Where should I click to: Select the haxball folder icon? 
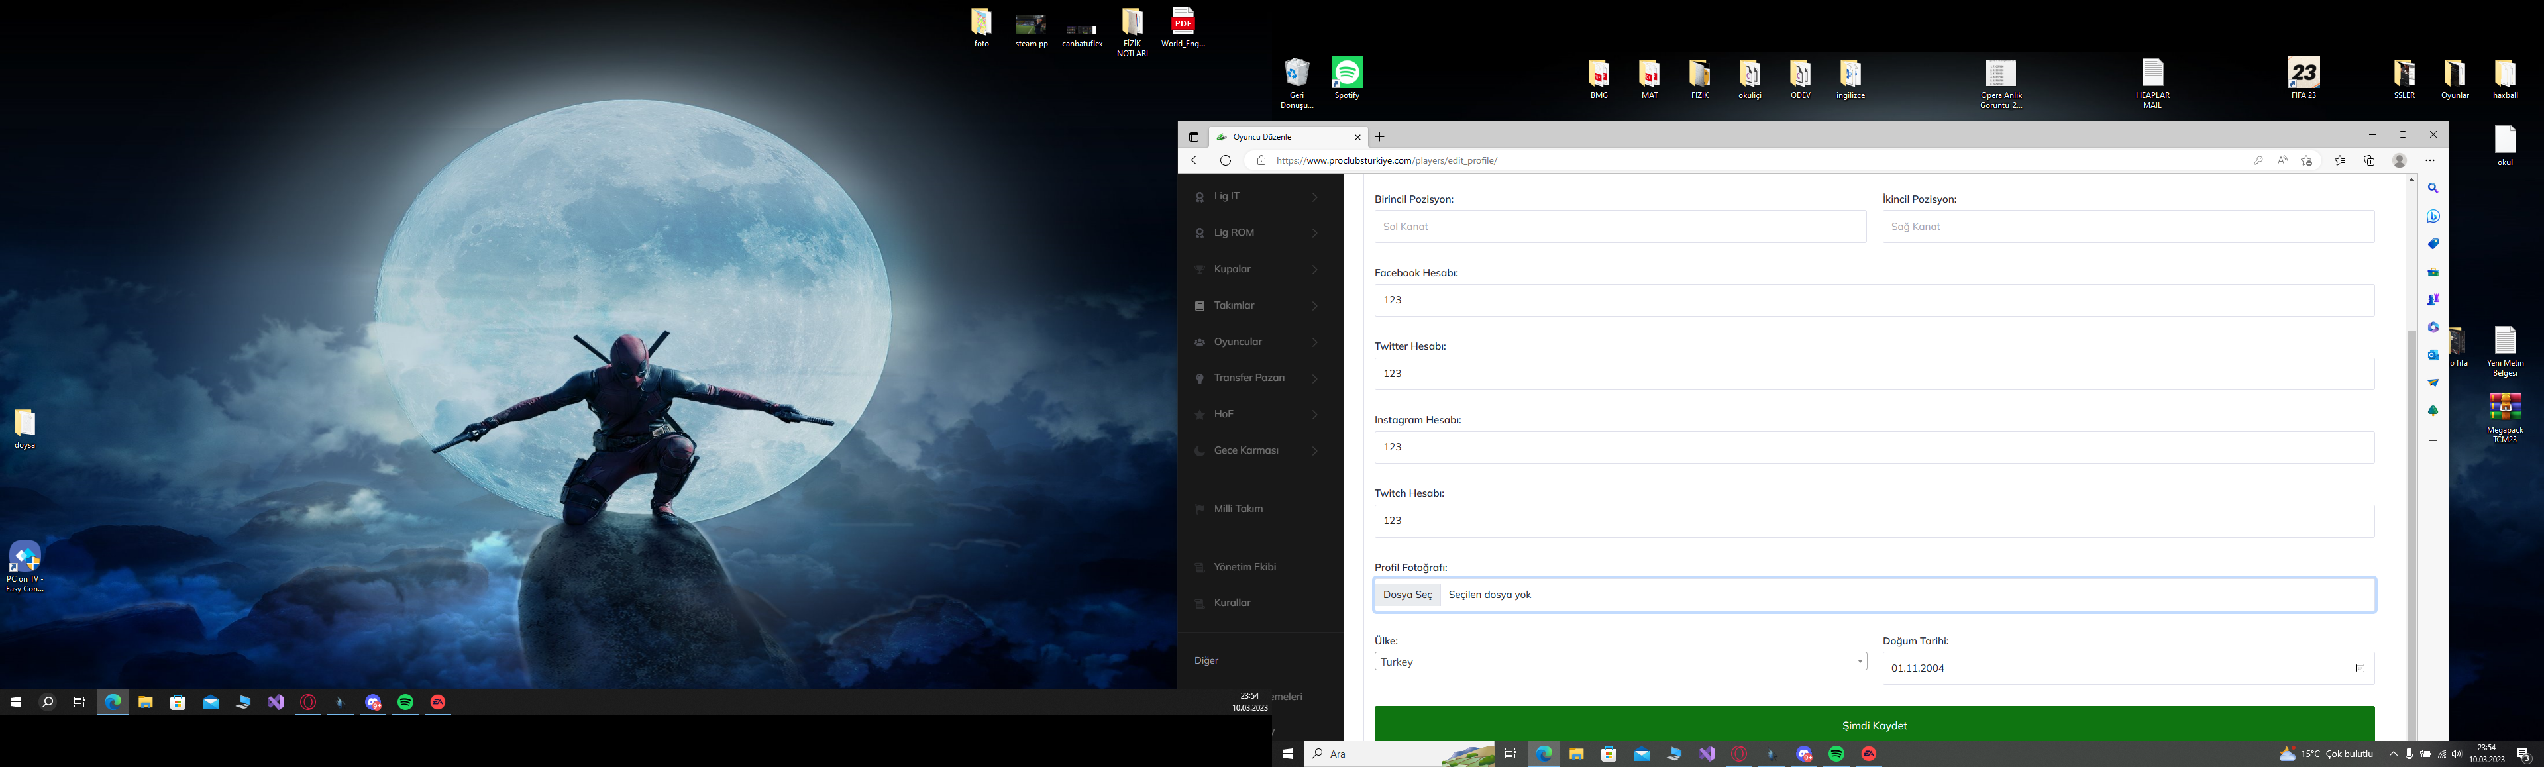2504,78
